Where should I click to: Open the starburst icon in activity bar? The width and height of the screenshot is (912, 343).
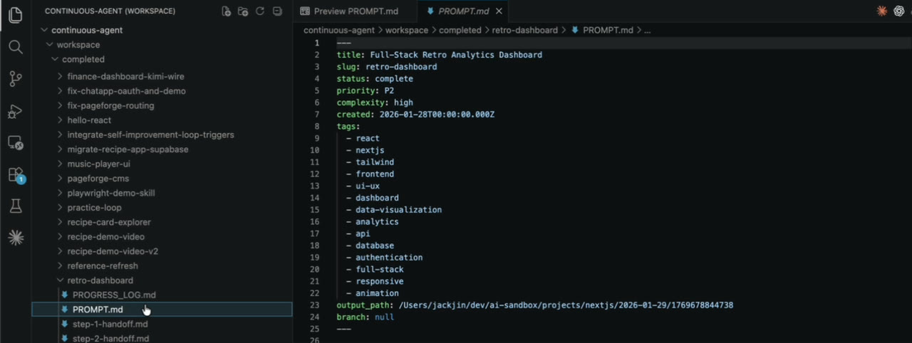pyautogui.click(x=16, y=238)
